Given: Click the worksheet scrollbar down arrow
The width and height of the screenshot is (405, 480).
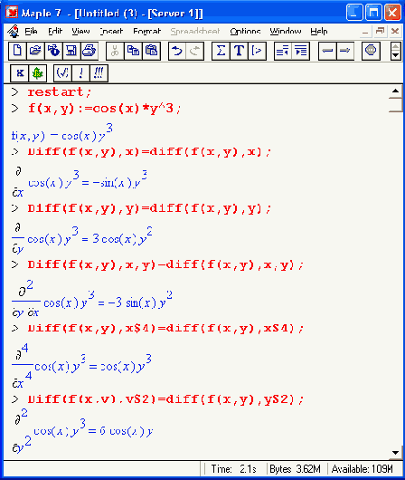Looking at the screenshot, I should point(396,453).
